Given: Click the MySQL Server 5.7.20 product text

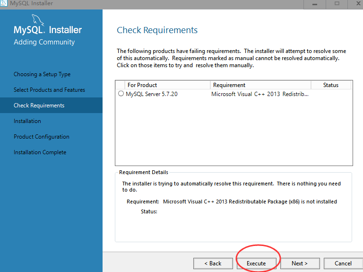Looking at the screenshot, I should 152,94.
